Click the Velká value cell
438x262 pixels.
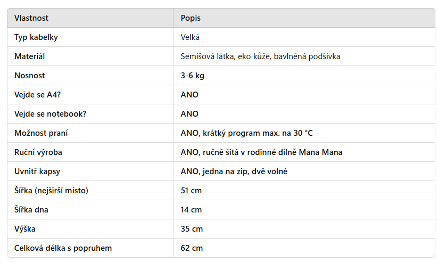coord(190,37)
